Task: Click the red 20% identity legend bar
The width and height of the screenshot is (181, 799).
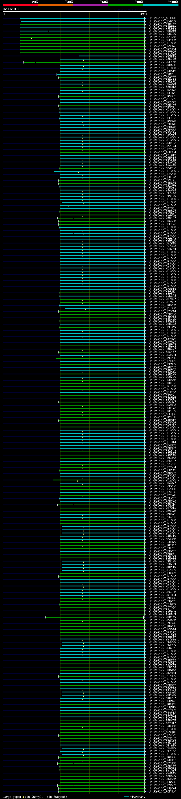Action: tap(20, 5)
